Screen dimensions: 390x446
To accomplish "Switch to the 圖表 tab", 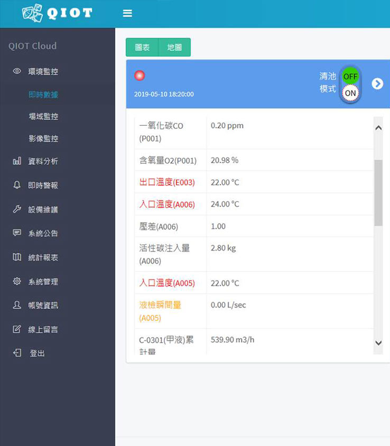I will point(142,47).
